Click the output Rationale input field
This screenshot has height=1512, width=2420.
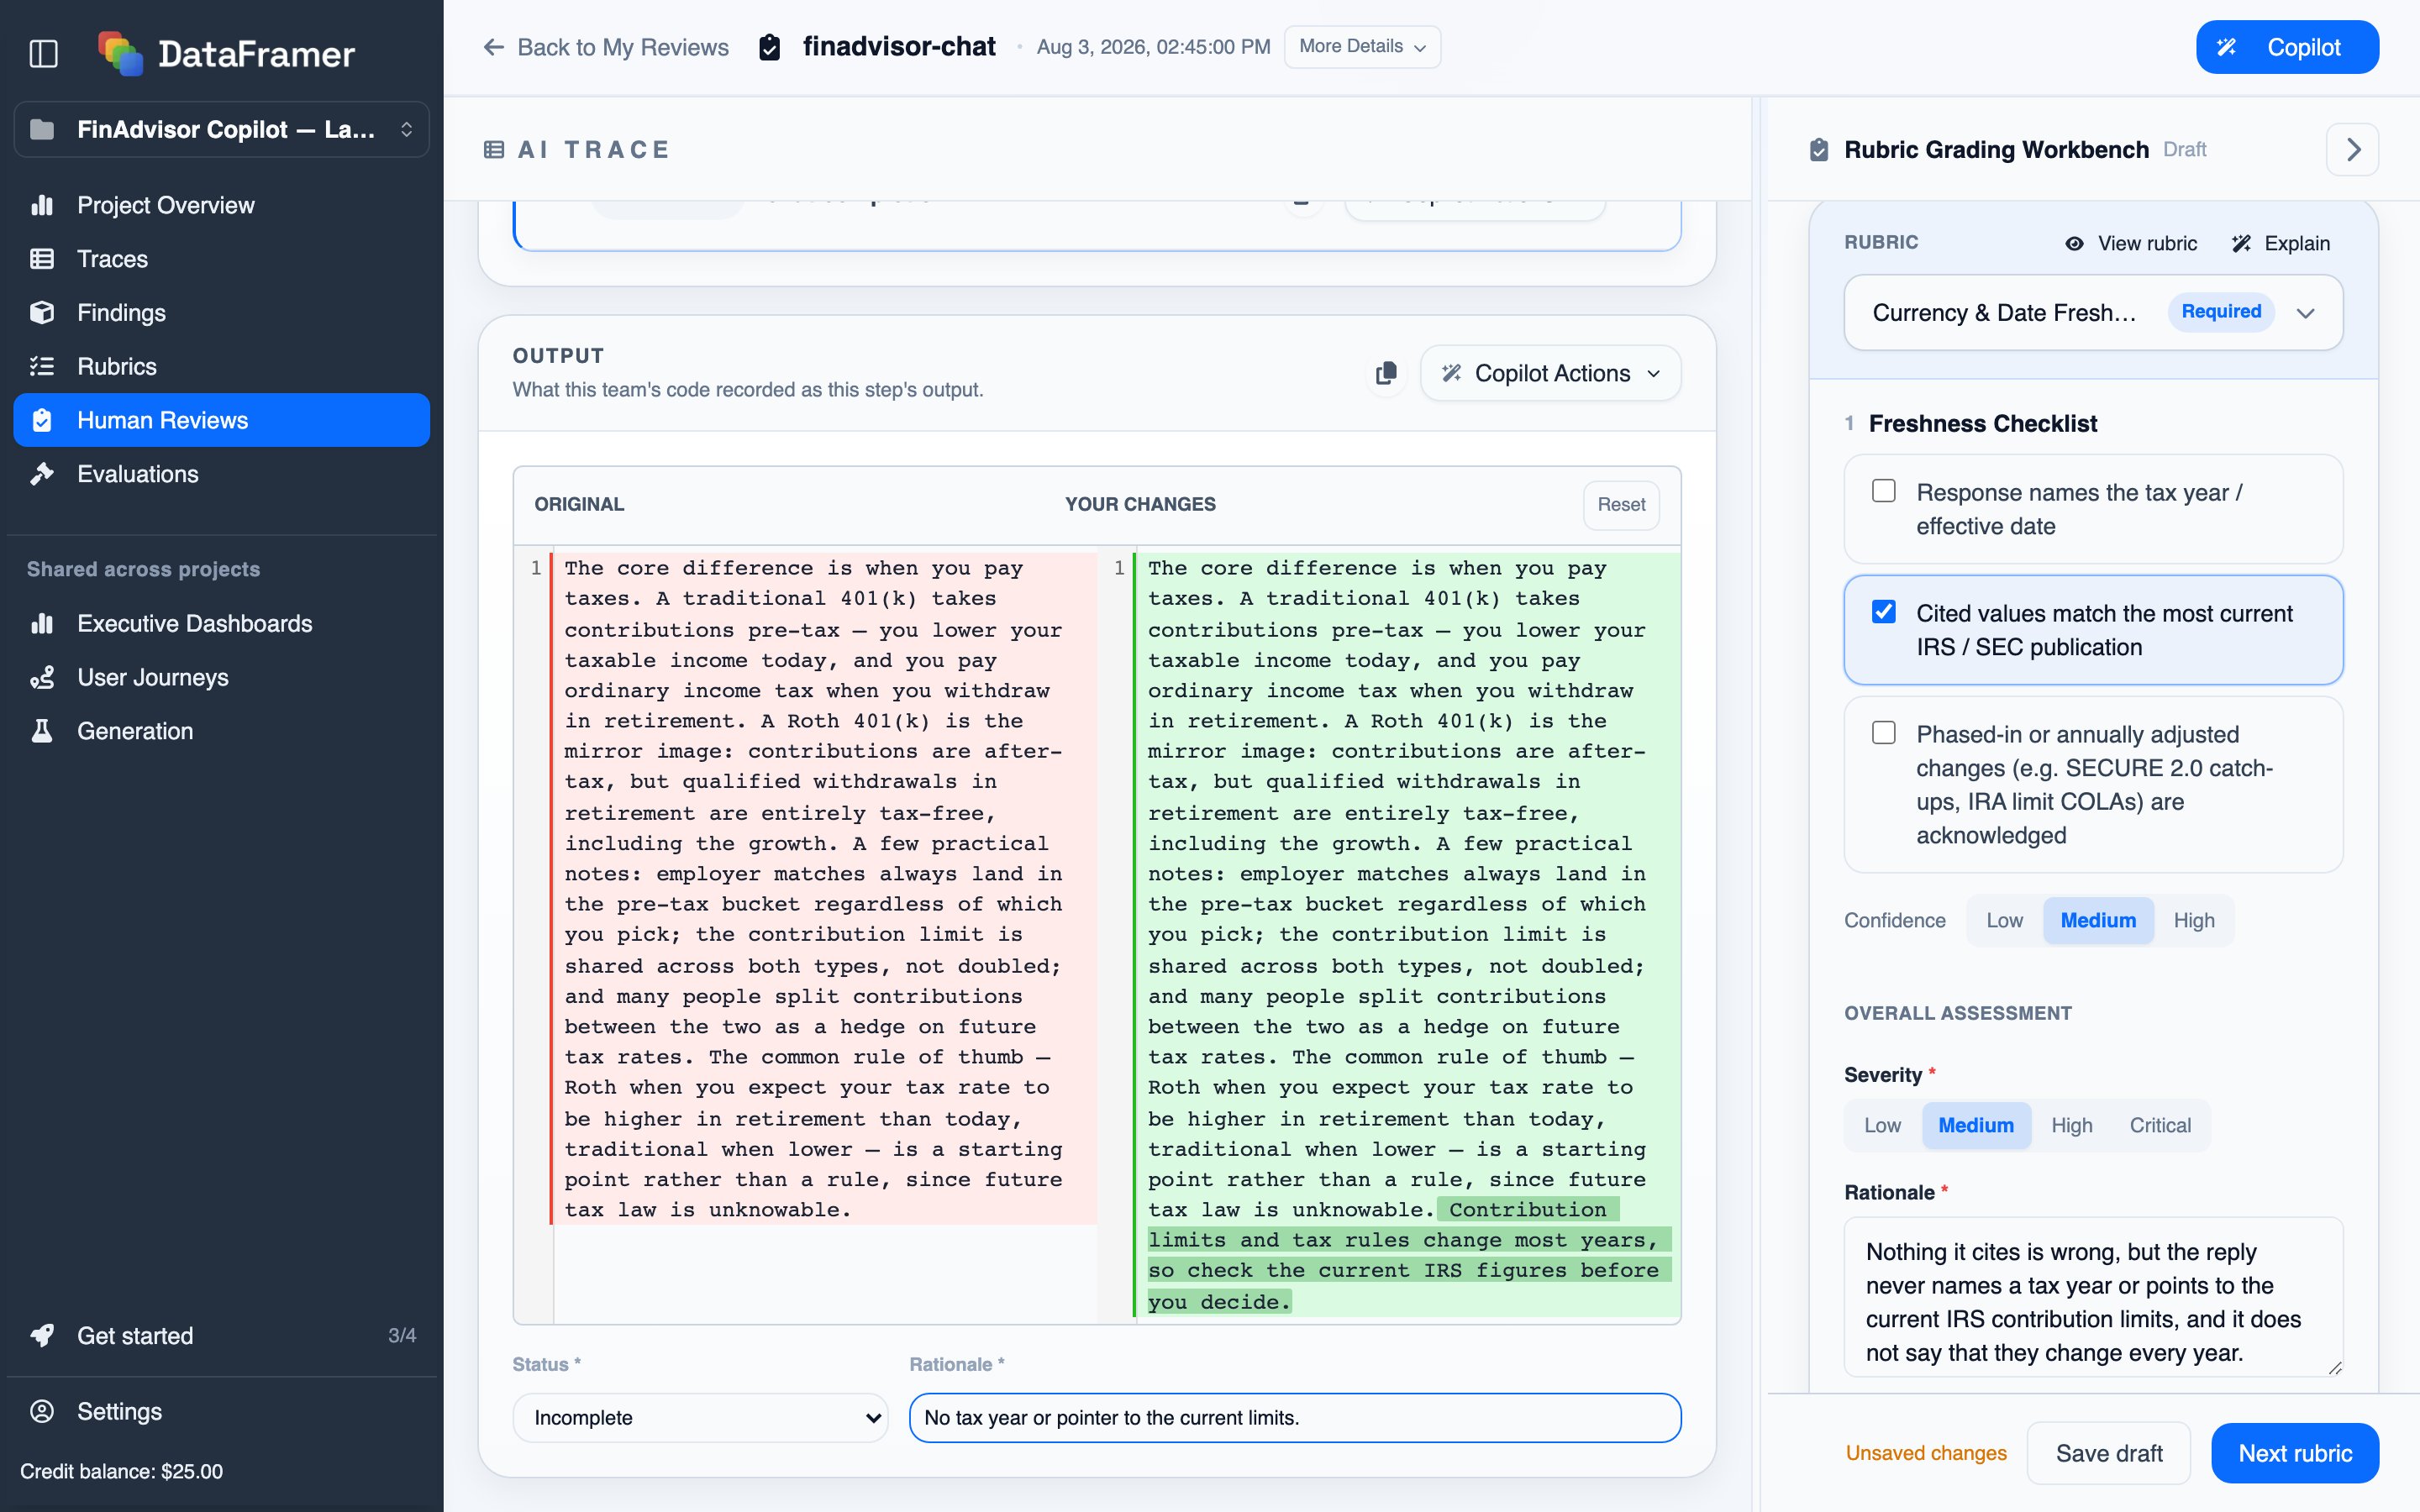tap(1295, 1418)
